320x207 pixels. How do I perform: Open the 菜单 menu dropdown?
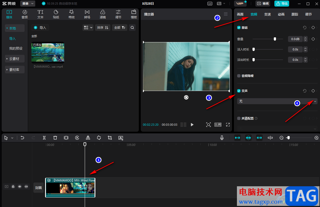tap(28, 4)
